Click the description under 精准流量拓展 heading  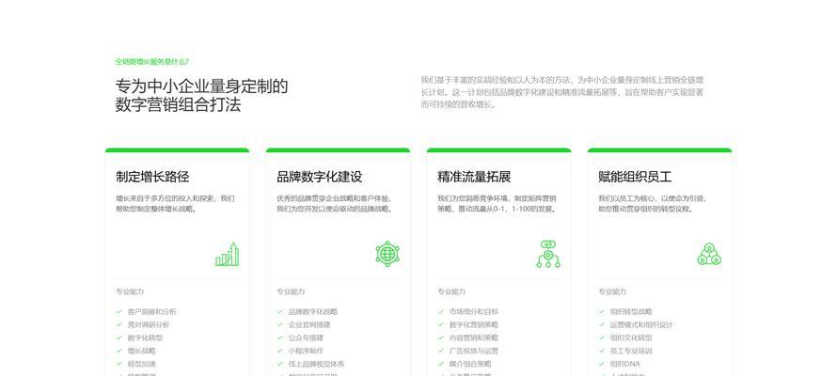pyautogui.click(x=497, y=204)
